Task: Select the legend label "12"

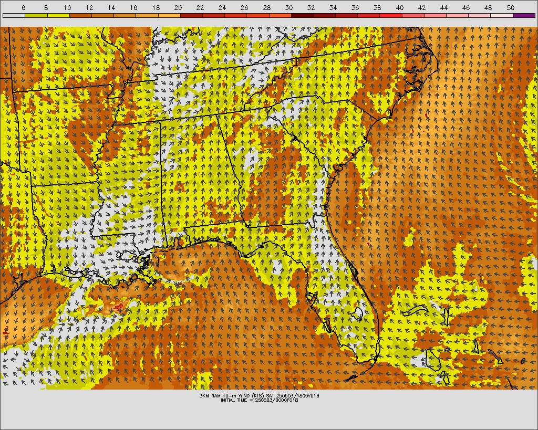Action: coord(89,8)
